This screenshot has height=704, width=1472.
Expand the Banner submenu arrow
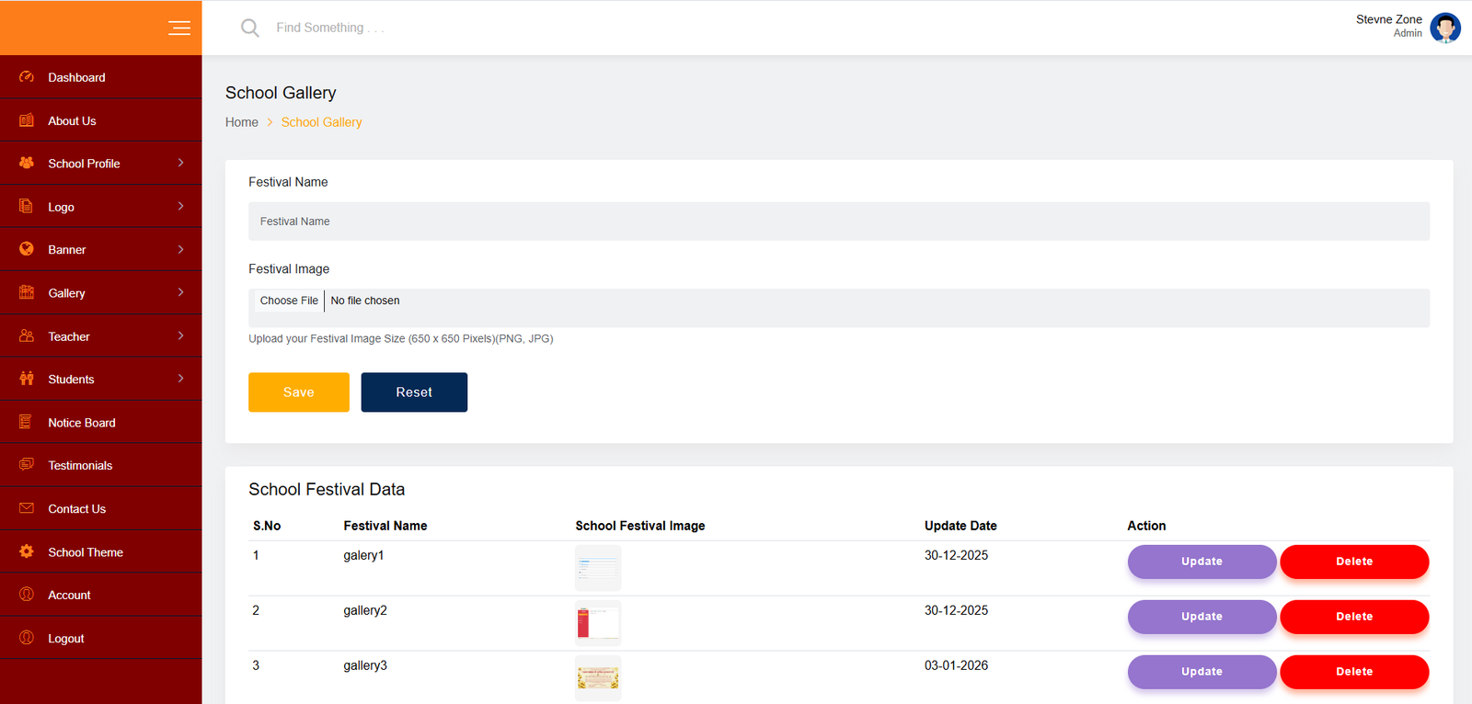coord(180,249)
